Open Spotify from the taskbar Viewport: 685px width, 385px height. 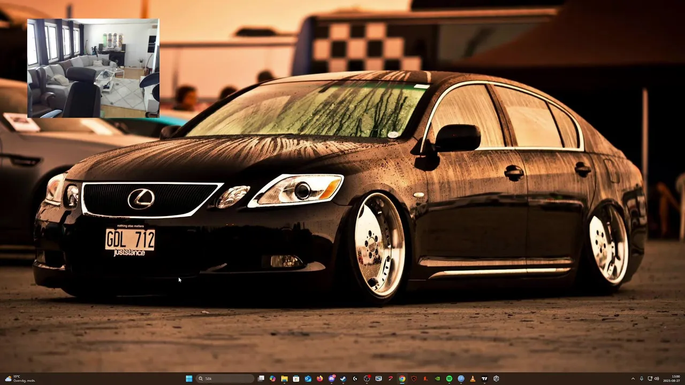pos(449,379)
